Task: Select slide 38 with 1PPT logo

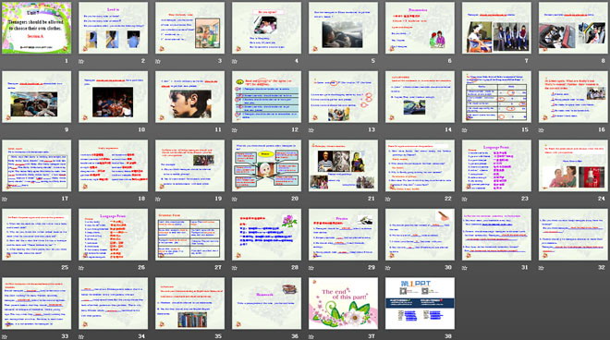Action: [x=420, y=303]
